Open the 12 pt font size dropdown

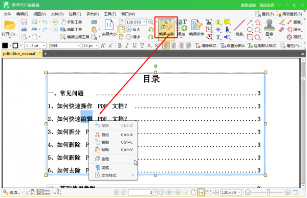pyautogui.click(x=96, y=46)
